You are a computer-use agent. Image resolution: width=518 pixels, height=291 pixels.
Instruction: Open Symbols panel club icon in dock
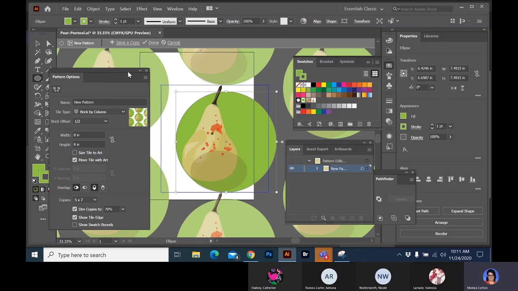pos(389,86)
